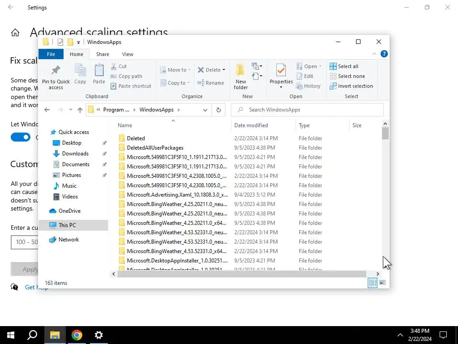Click Select all in the ribbon

coord(344,66)
